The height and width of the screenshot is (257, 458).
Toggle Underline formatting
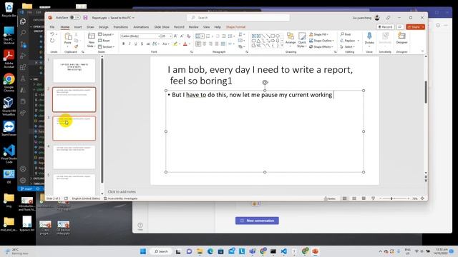[136, 44]
